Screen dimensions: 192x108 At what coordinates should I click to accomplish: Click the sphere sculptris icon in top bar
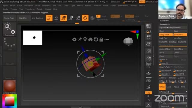click(92, 18)
